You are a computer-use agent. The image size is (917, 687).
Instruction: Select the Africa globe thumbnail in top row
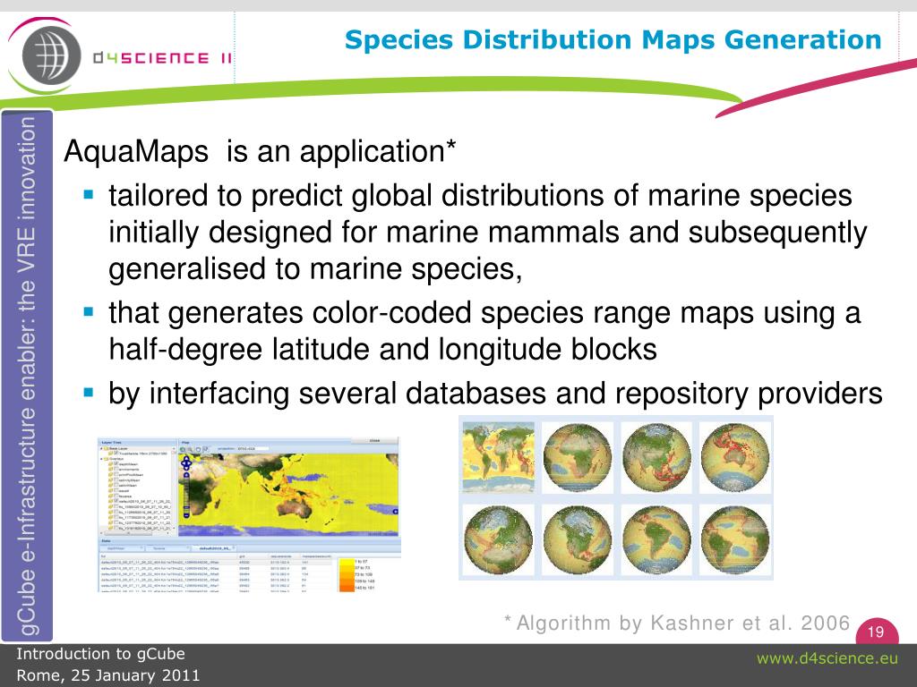coord(578,456)
